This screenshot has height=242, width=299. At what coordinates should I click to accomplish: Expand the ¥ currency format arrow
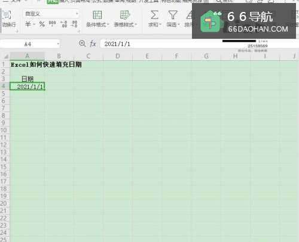click(x=34, y=24)
